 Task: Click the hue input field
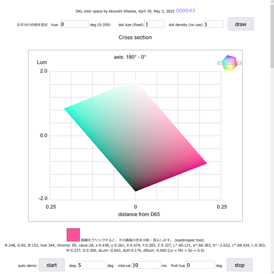[74, 24]
